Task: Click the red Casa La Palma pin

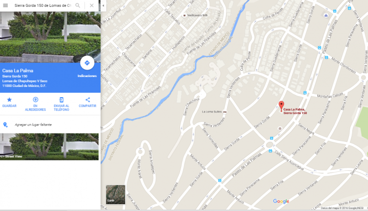Action: click(x=281, y=106)
